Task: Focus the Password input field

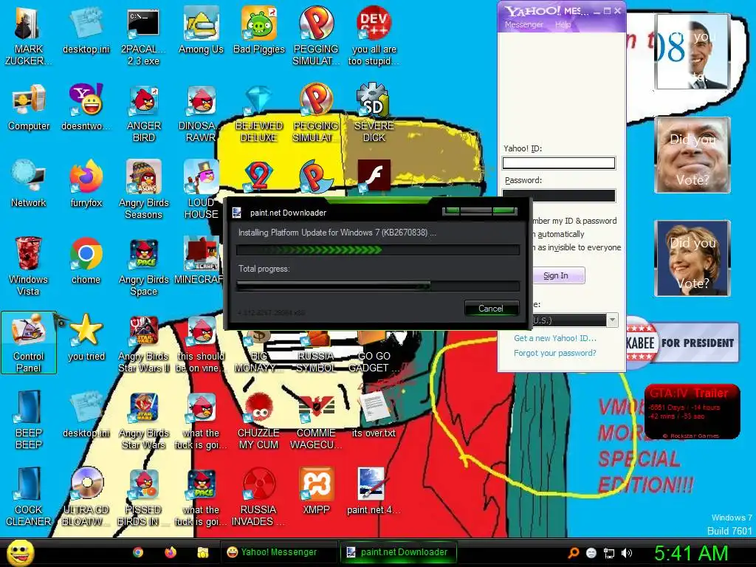Action: (x=559, y=195)
